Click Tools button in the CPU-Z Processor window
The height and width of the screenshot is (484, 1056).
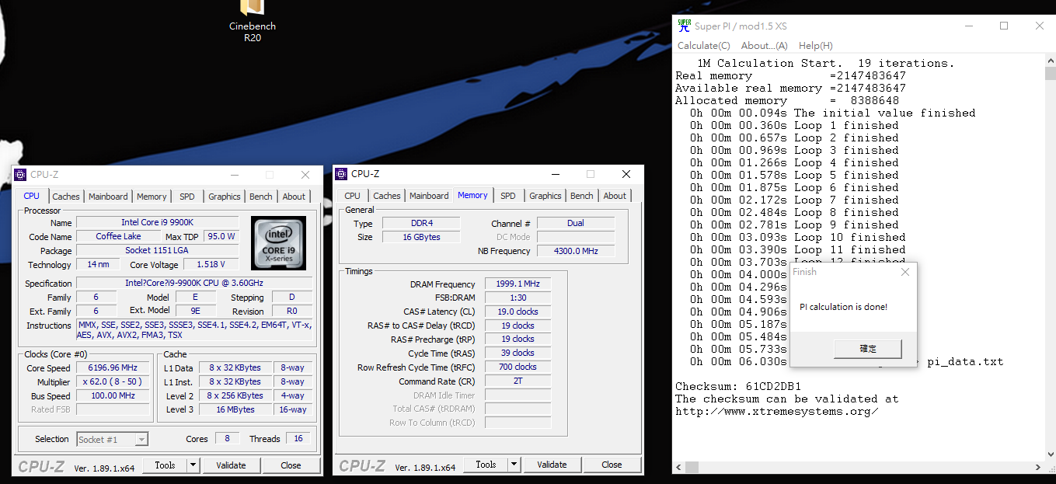pos(165,465)
